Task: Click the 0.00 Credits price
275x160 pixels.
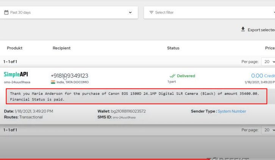Action: tap(263, 76)
